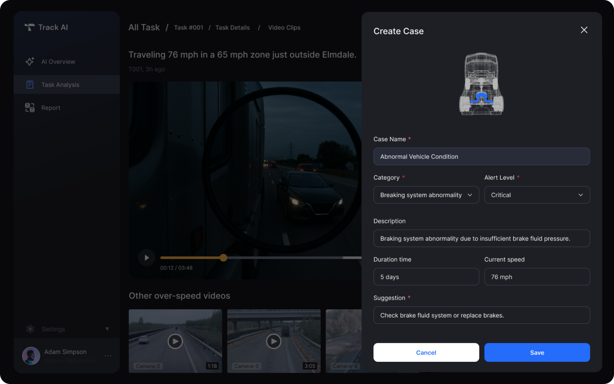Go to Task #001 breadcrumb
The image size is (614, 384).
coord(188,27)
